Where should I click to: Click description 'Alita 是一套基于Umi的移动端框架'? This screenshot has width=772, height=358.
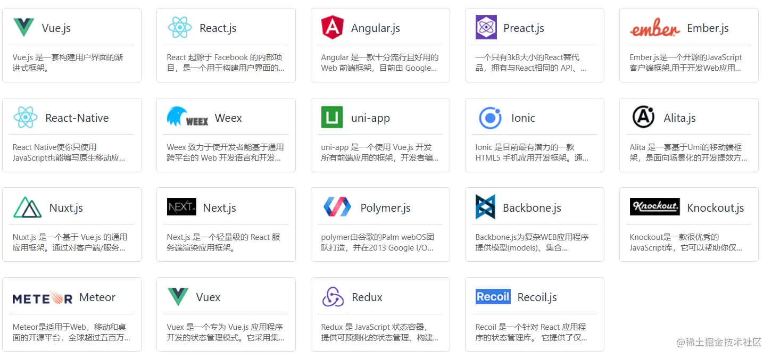[x=688, y=153]
